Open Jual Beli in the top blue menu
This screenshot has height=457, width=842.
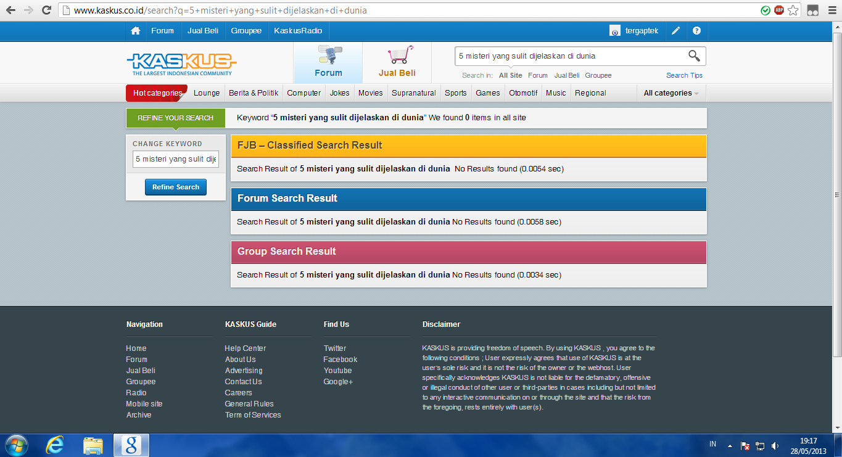203,31
